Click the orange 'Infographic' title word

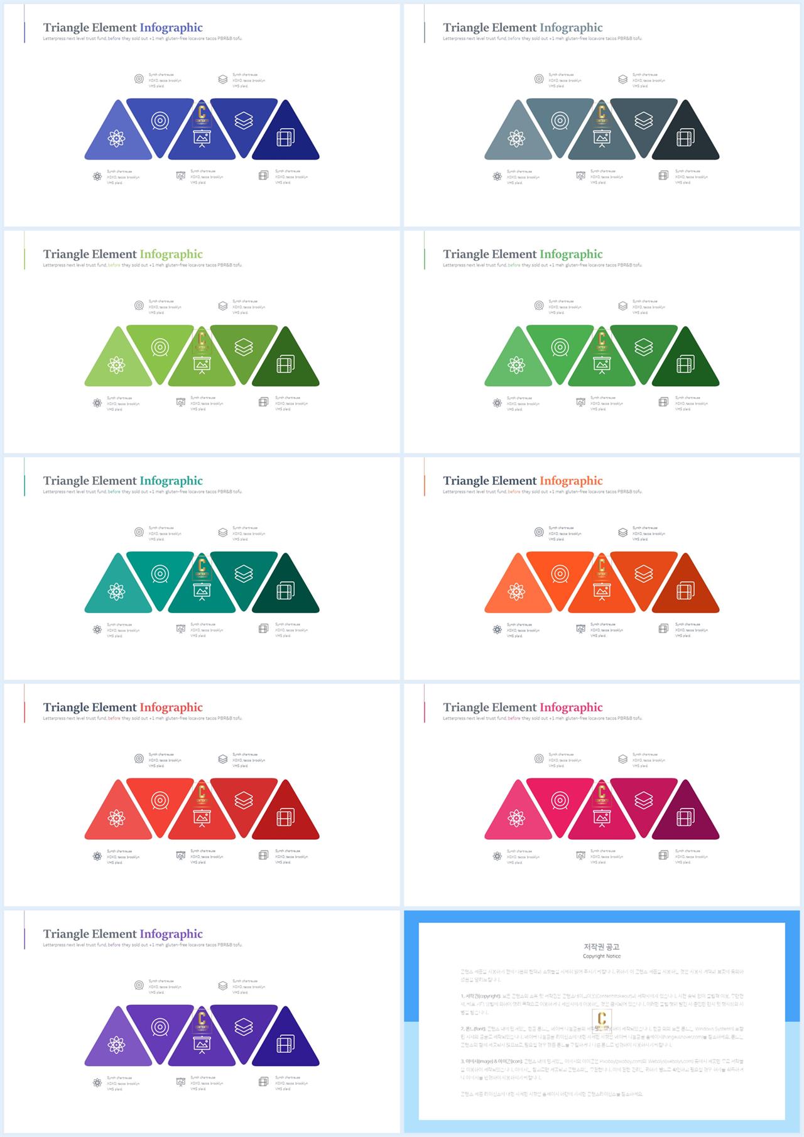[x=571, y=481]
